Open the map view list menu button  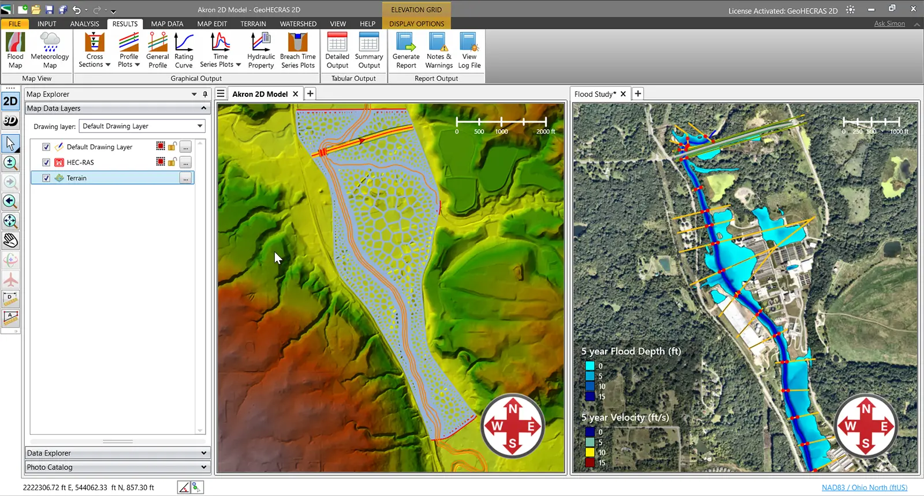[x=221, y=93]
